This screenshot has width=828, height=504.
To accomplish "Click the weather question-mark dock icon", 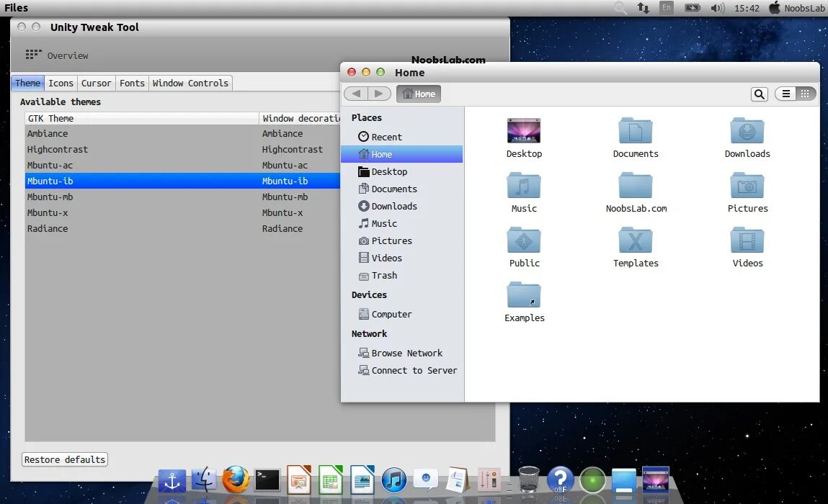I will [560, 480].
